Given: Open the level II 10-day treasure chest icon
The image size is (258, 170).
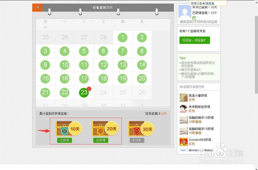Looking at the screenshot, I should [x=64, y=128].
